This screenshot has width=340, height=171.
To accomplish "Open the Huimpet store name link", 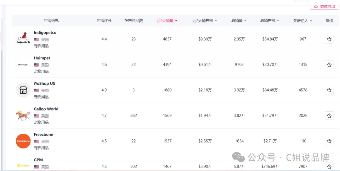I will coord(42,58).
